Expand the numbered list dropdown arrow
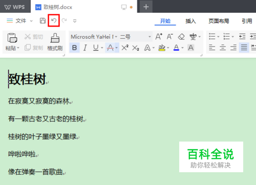 pyautogui.click(x=232, y=37)
